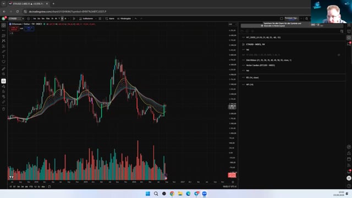The height and width of the screenshot is (198, 352).
Task: Open the indicator templates grid icon
Action: pos(100,19)
